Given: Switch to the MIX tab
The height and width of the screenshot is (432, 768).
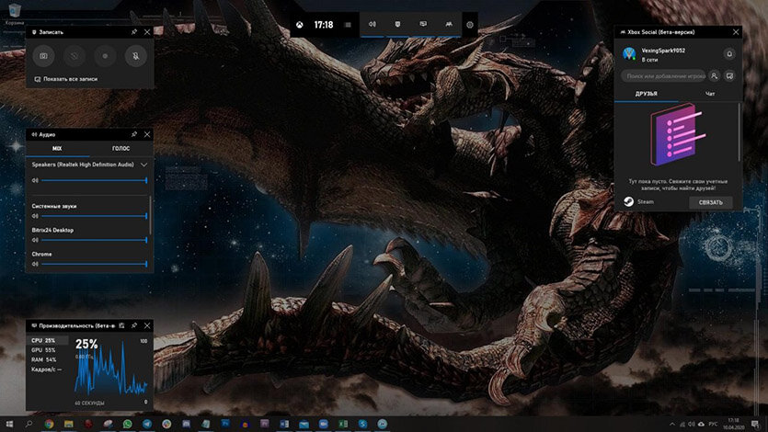Looking at the screenshot, I should (57, 148).
